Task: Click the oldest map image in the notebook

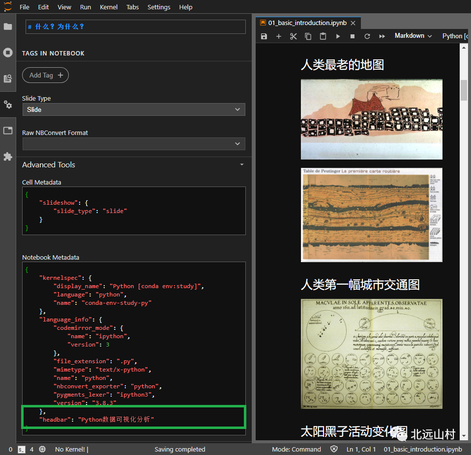Action: (x=372, y=119)
